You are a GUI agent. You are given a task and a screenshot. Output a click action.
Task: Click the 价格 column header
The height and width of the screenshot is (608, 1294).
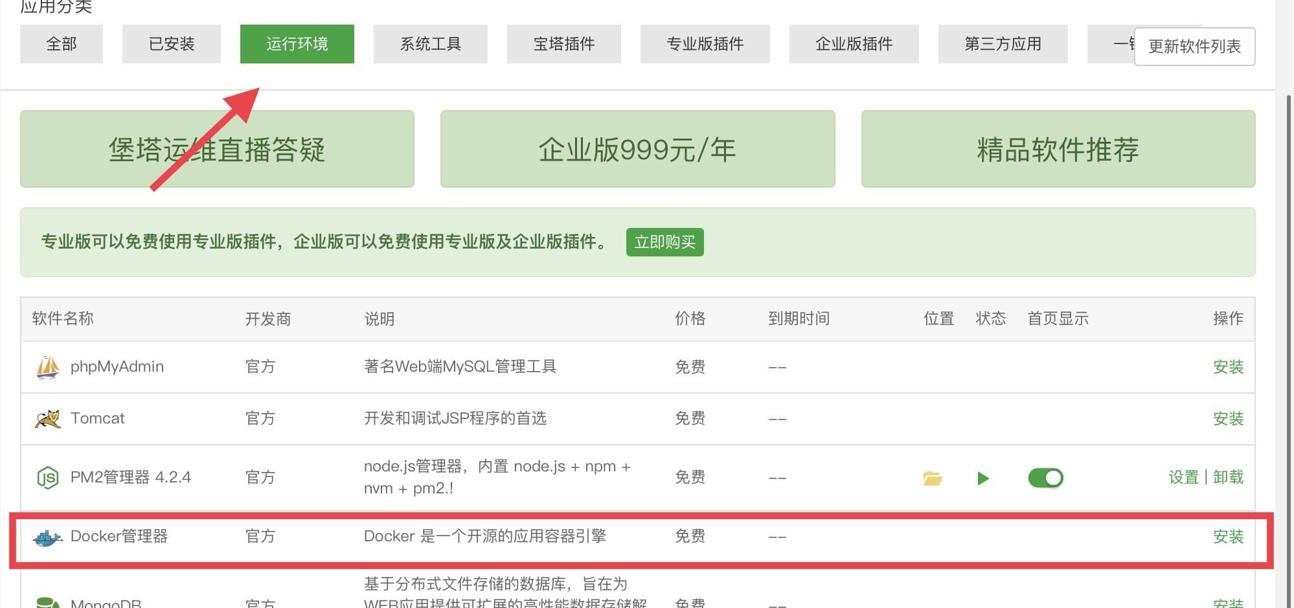coord(690,319)
